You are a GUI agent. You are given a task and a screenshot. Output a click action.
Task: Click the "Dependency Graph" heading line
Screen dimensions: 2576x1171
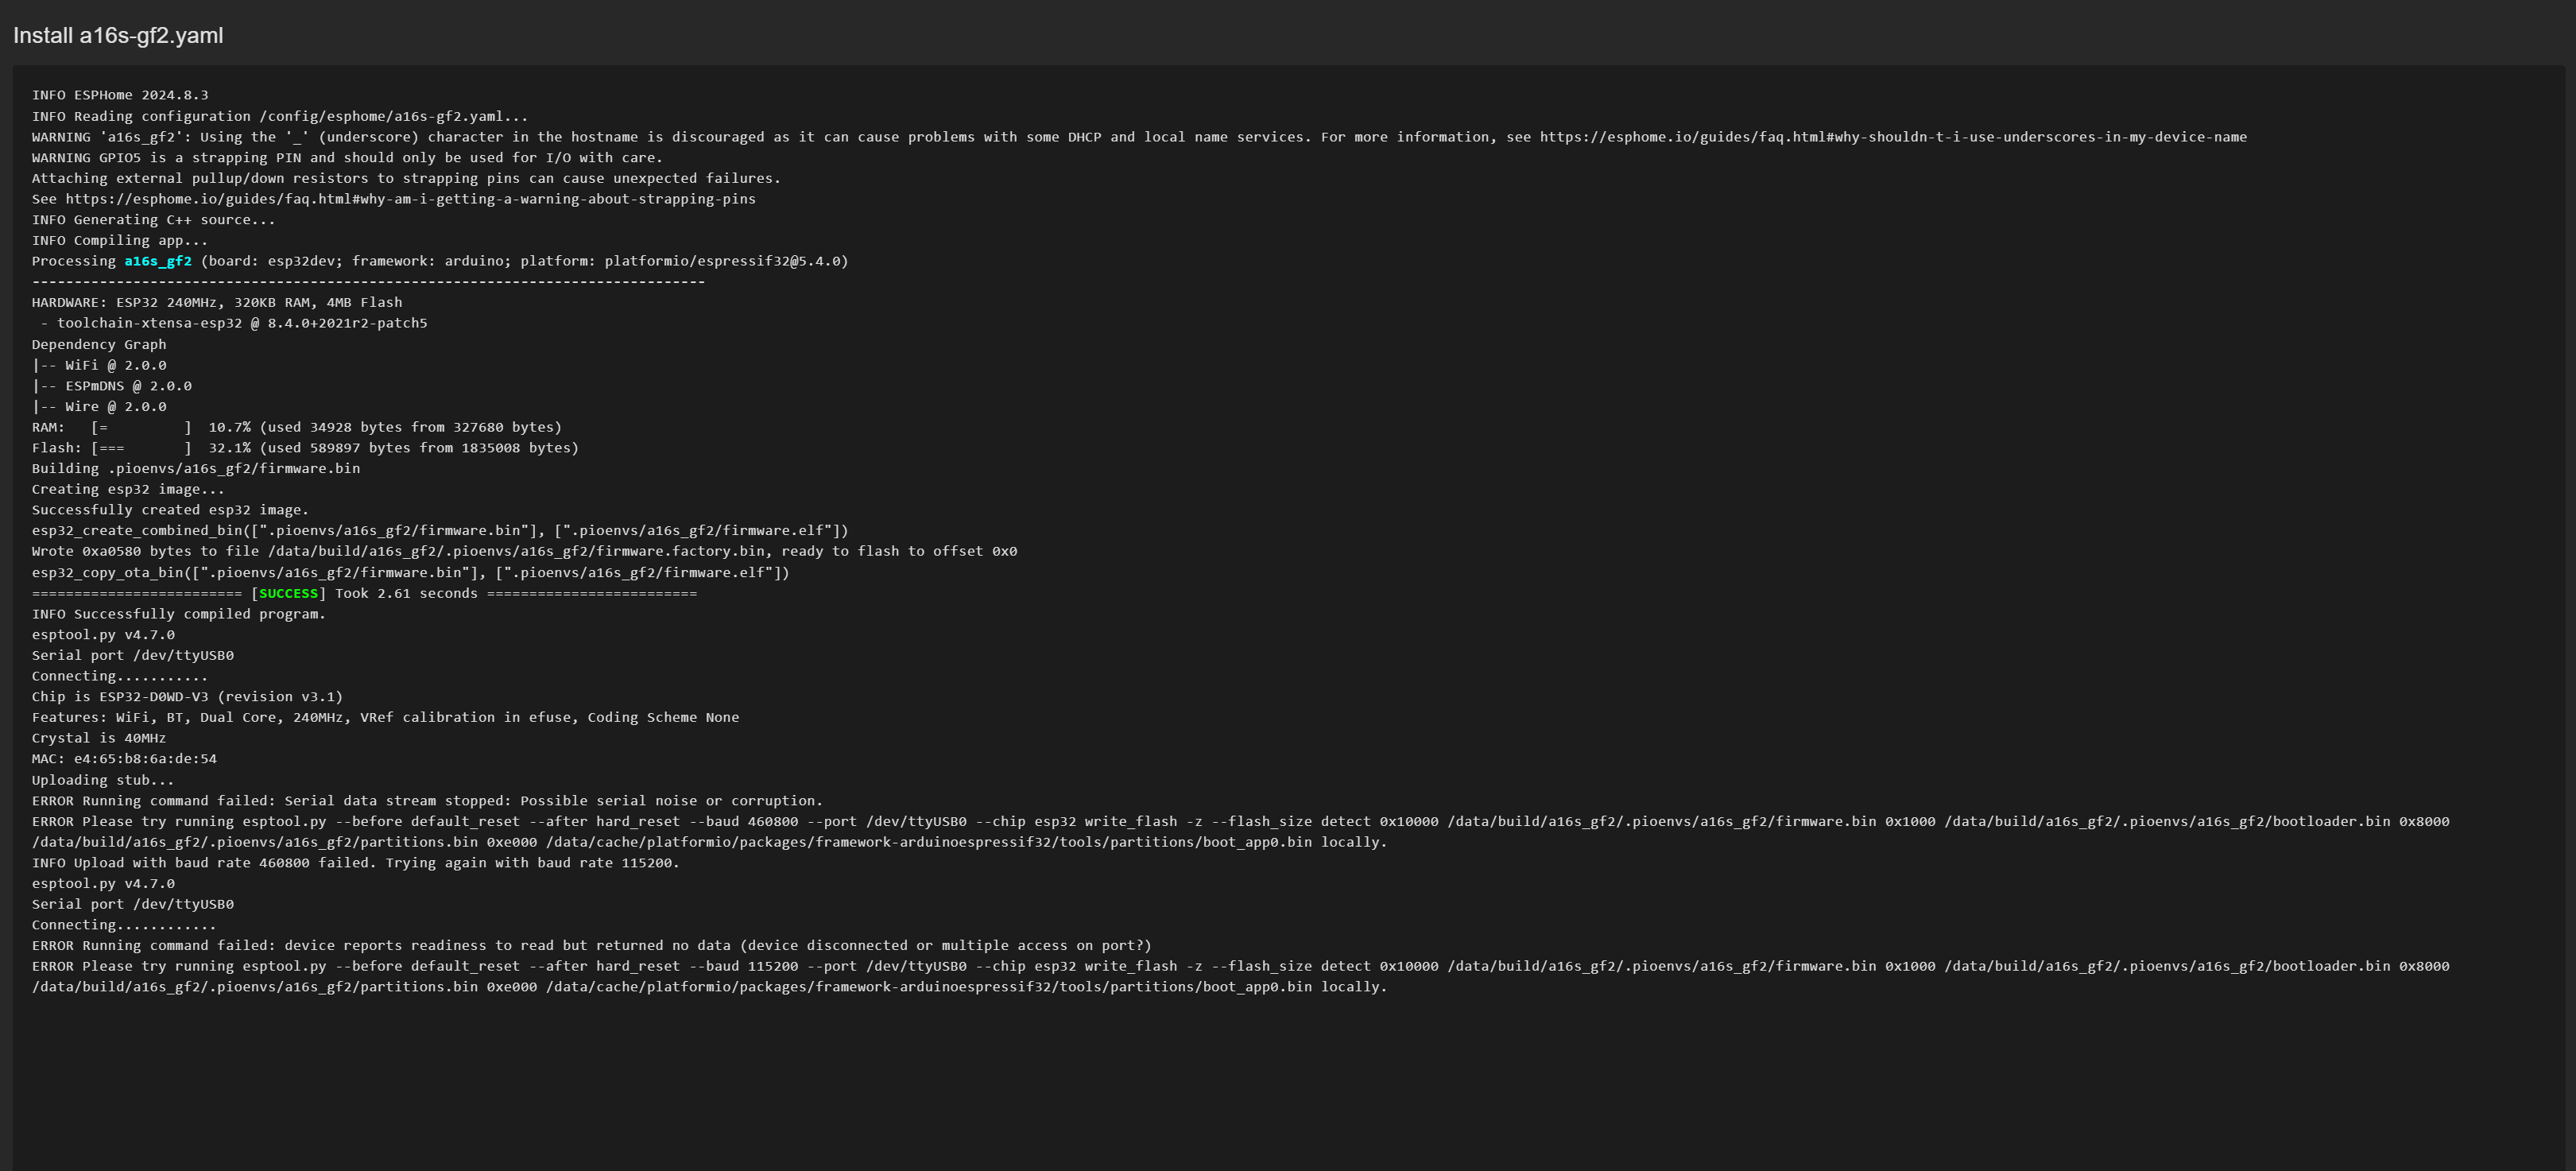point(99,345)
